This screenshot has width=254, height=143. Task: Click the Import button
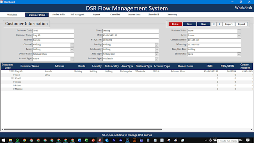click(229, 24)
